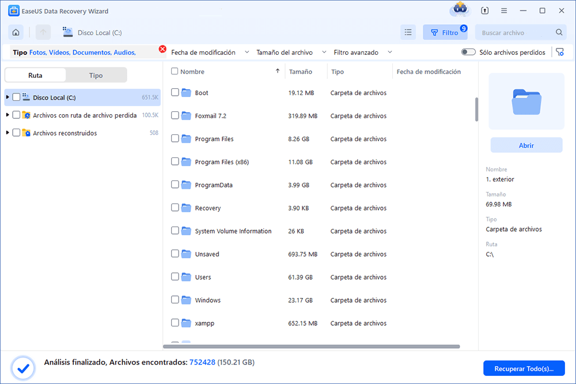576x384 pixels.
Task: Click the Nombre column sort arrow
Action: 278,71
